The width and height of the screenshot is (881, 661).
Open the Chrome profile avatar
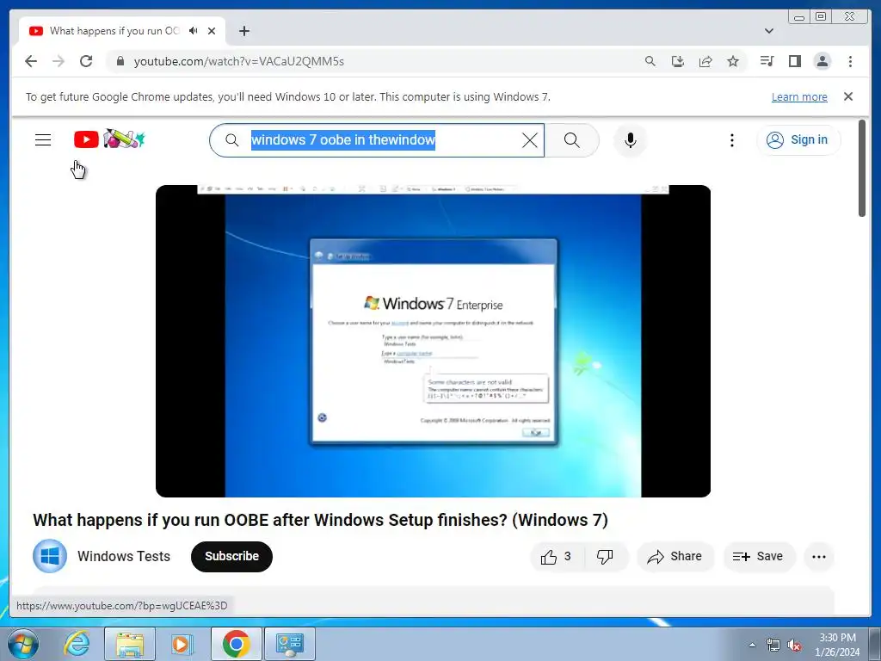(822, 61)
